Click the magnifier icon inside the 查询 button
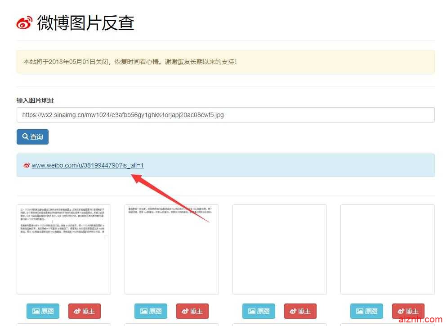Screen dimensions: 447x326 [25, 137]
